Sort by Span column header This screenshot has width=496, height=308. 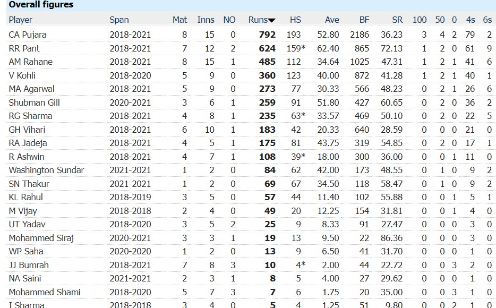(119, 20)
